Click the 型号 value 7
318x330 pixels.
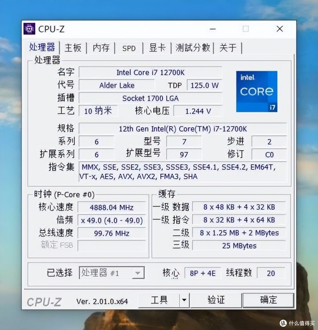tap(184, 141)
